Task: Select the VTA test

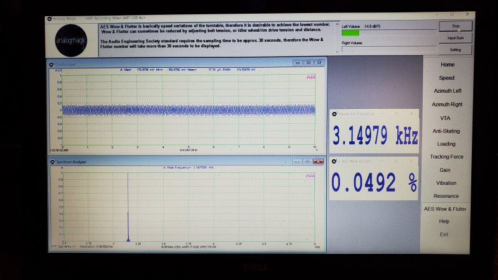Action: (445, 118)
